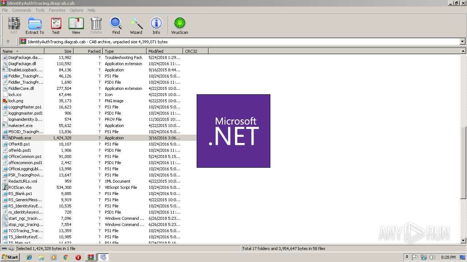Viewport: 467px width, 262px height.
Task: Show hidden tray icons arrow
Action: [407, 257]
